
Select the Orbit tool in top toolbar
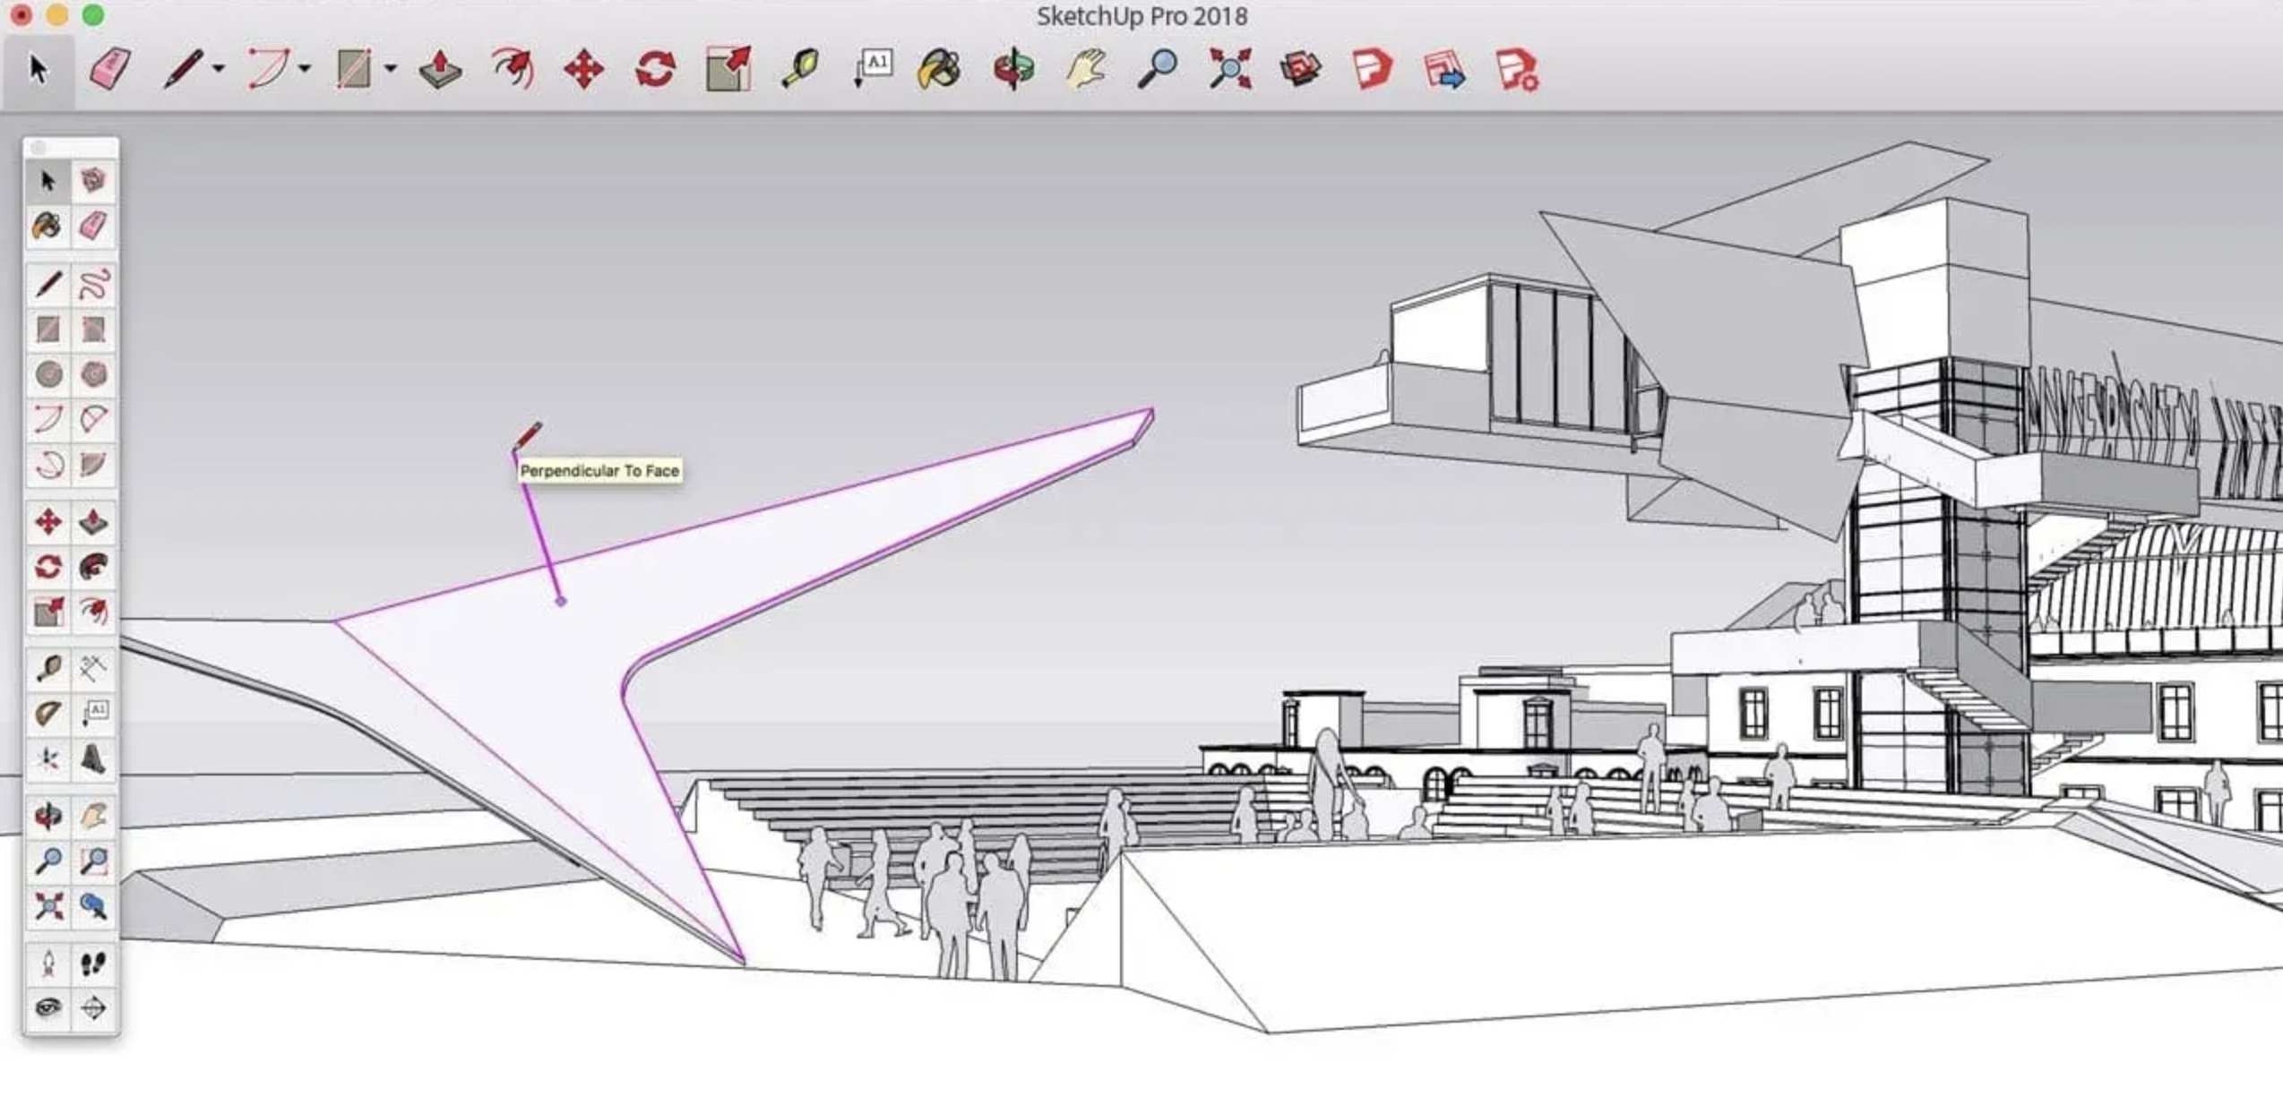pyautogui.click(x=1013, y=69)
